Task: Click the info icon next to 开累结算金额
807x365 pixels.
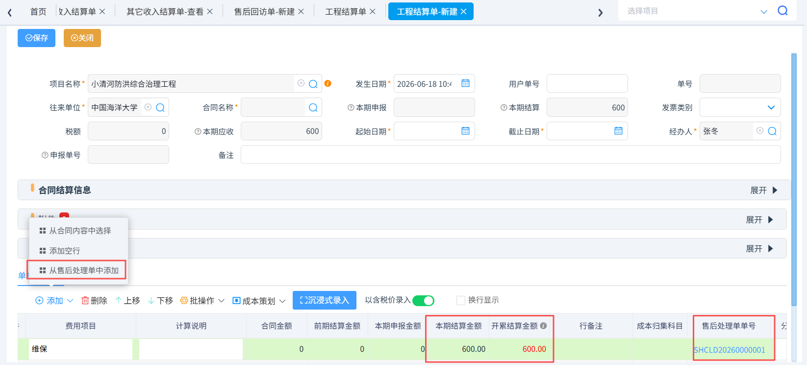Action: [x=544, y=326]
